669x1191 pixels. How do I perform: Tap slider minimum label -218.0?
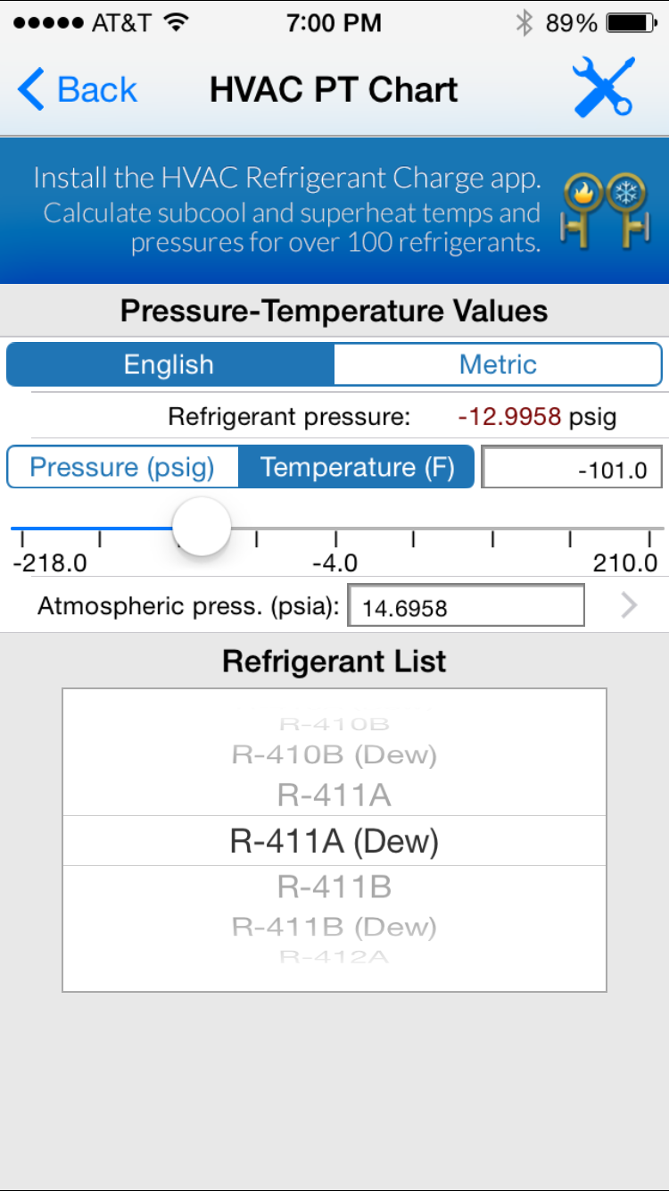click(49, 562)
